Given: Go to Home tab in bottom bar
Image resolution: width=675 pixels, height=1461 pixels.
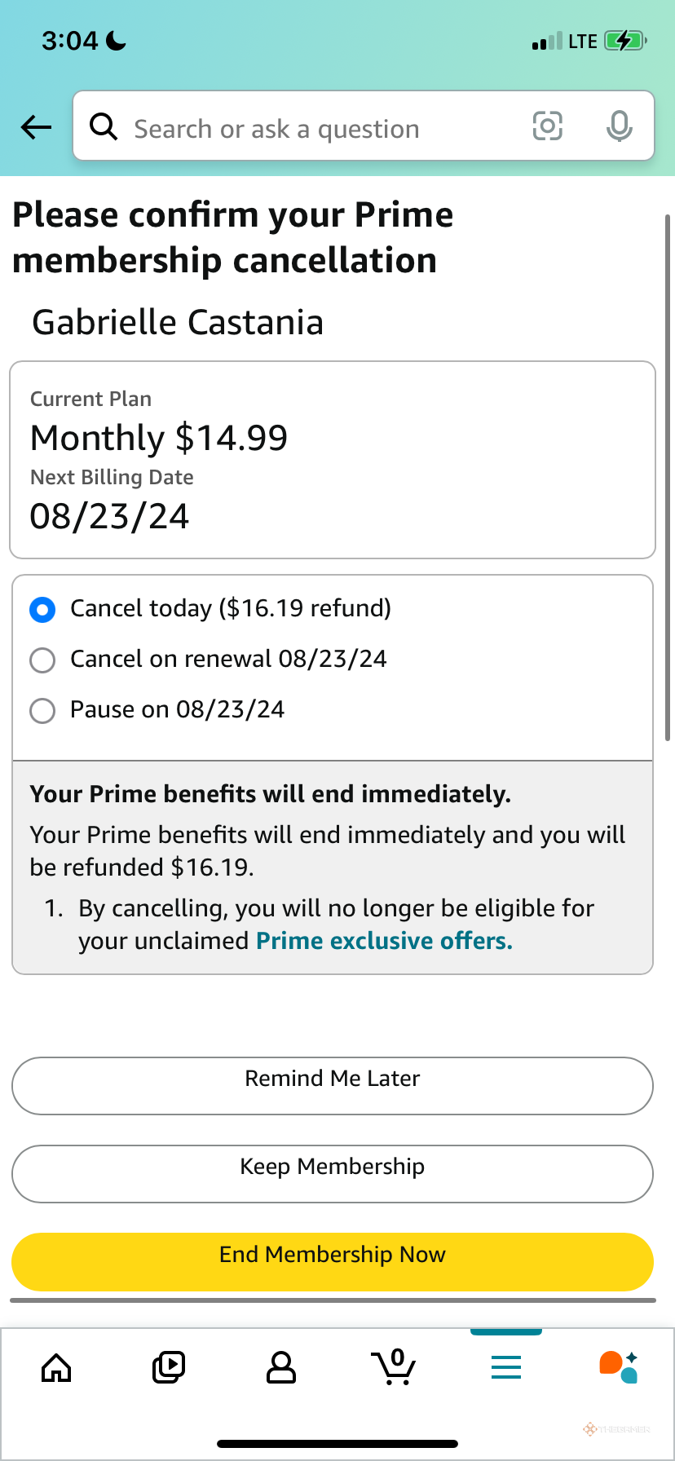Looking at the screenshot, I should 56,1367.
